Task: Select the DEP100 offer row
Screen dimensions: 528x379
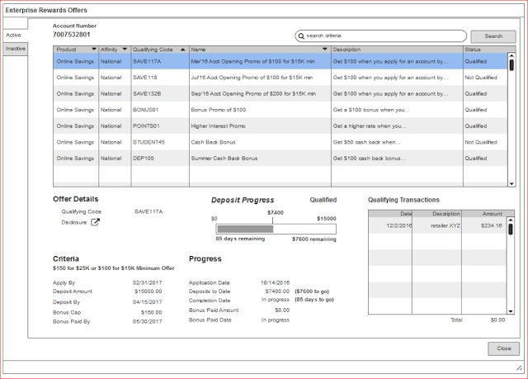Action: (x=280, y=159)
